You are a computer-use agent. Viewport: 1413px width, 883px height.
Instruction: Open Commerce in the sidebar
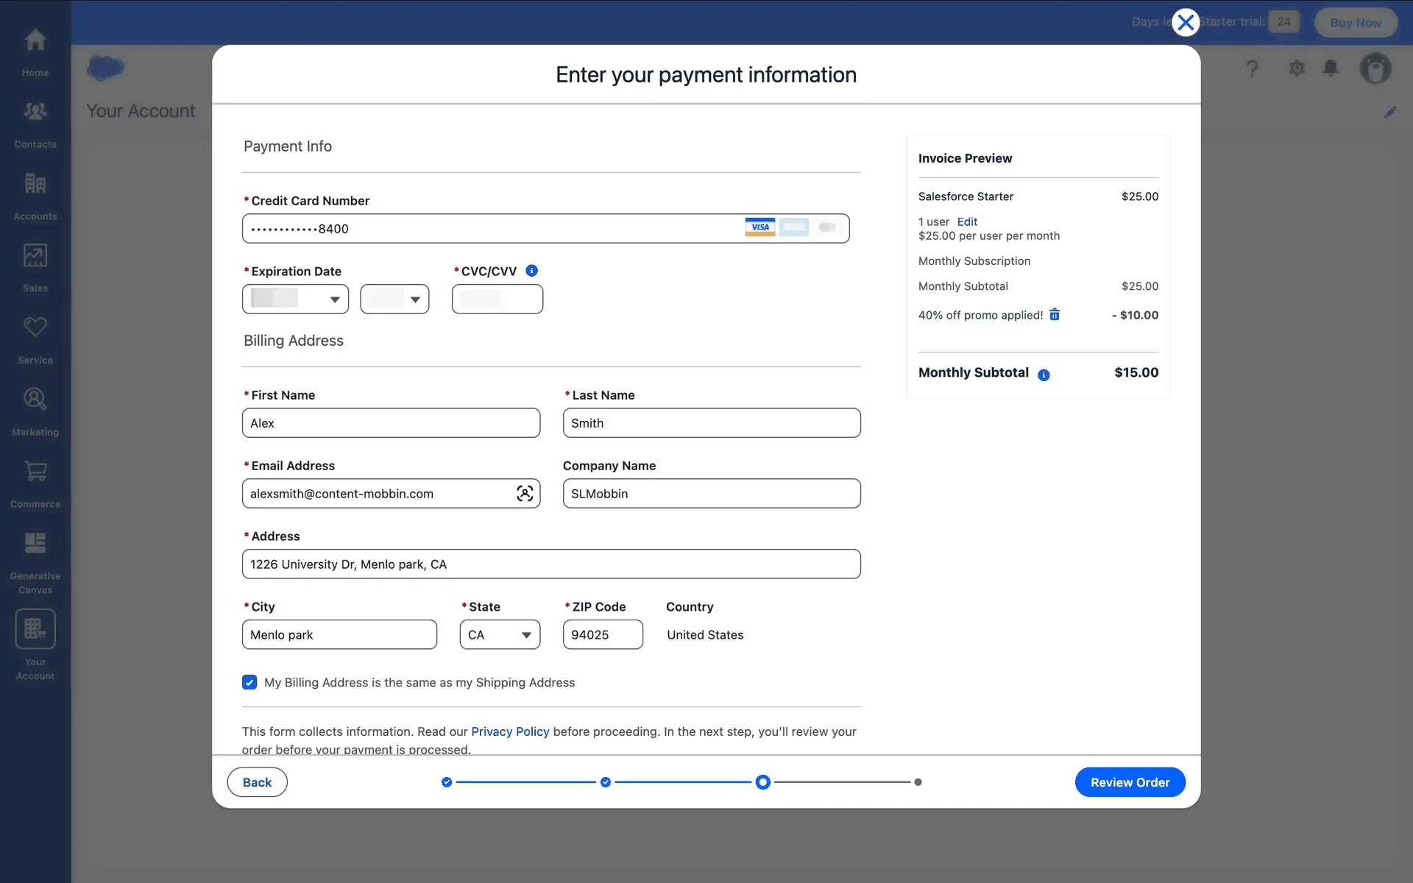pos(35,482)
